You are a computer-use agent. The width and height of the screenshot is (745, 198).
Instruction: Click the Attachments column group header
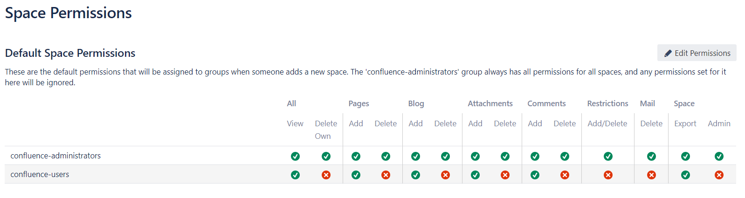point(490,103)
